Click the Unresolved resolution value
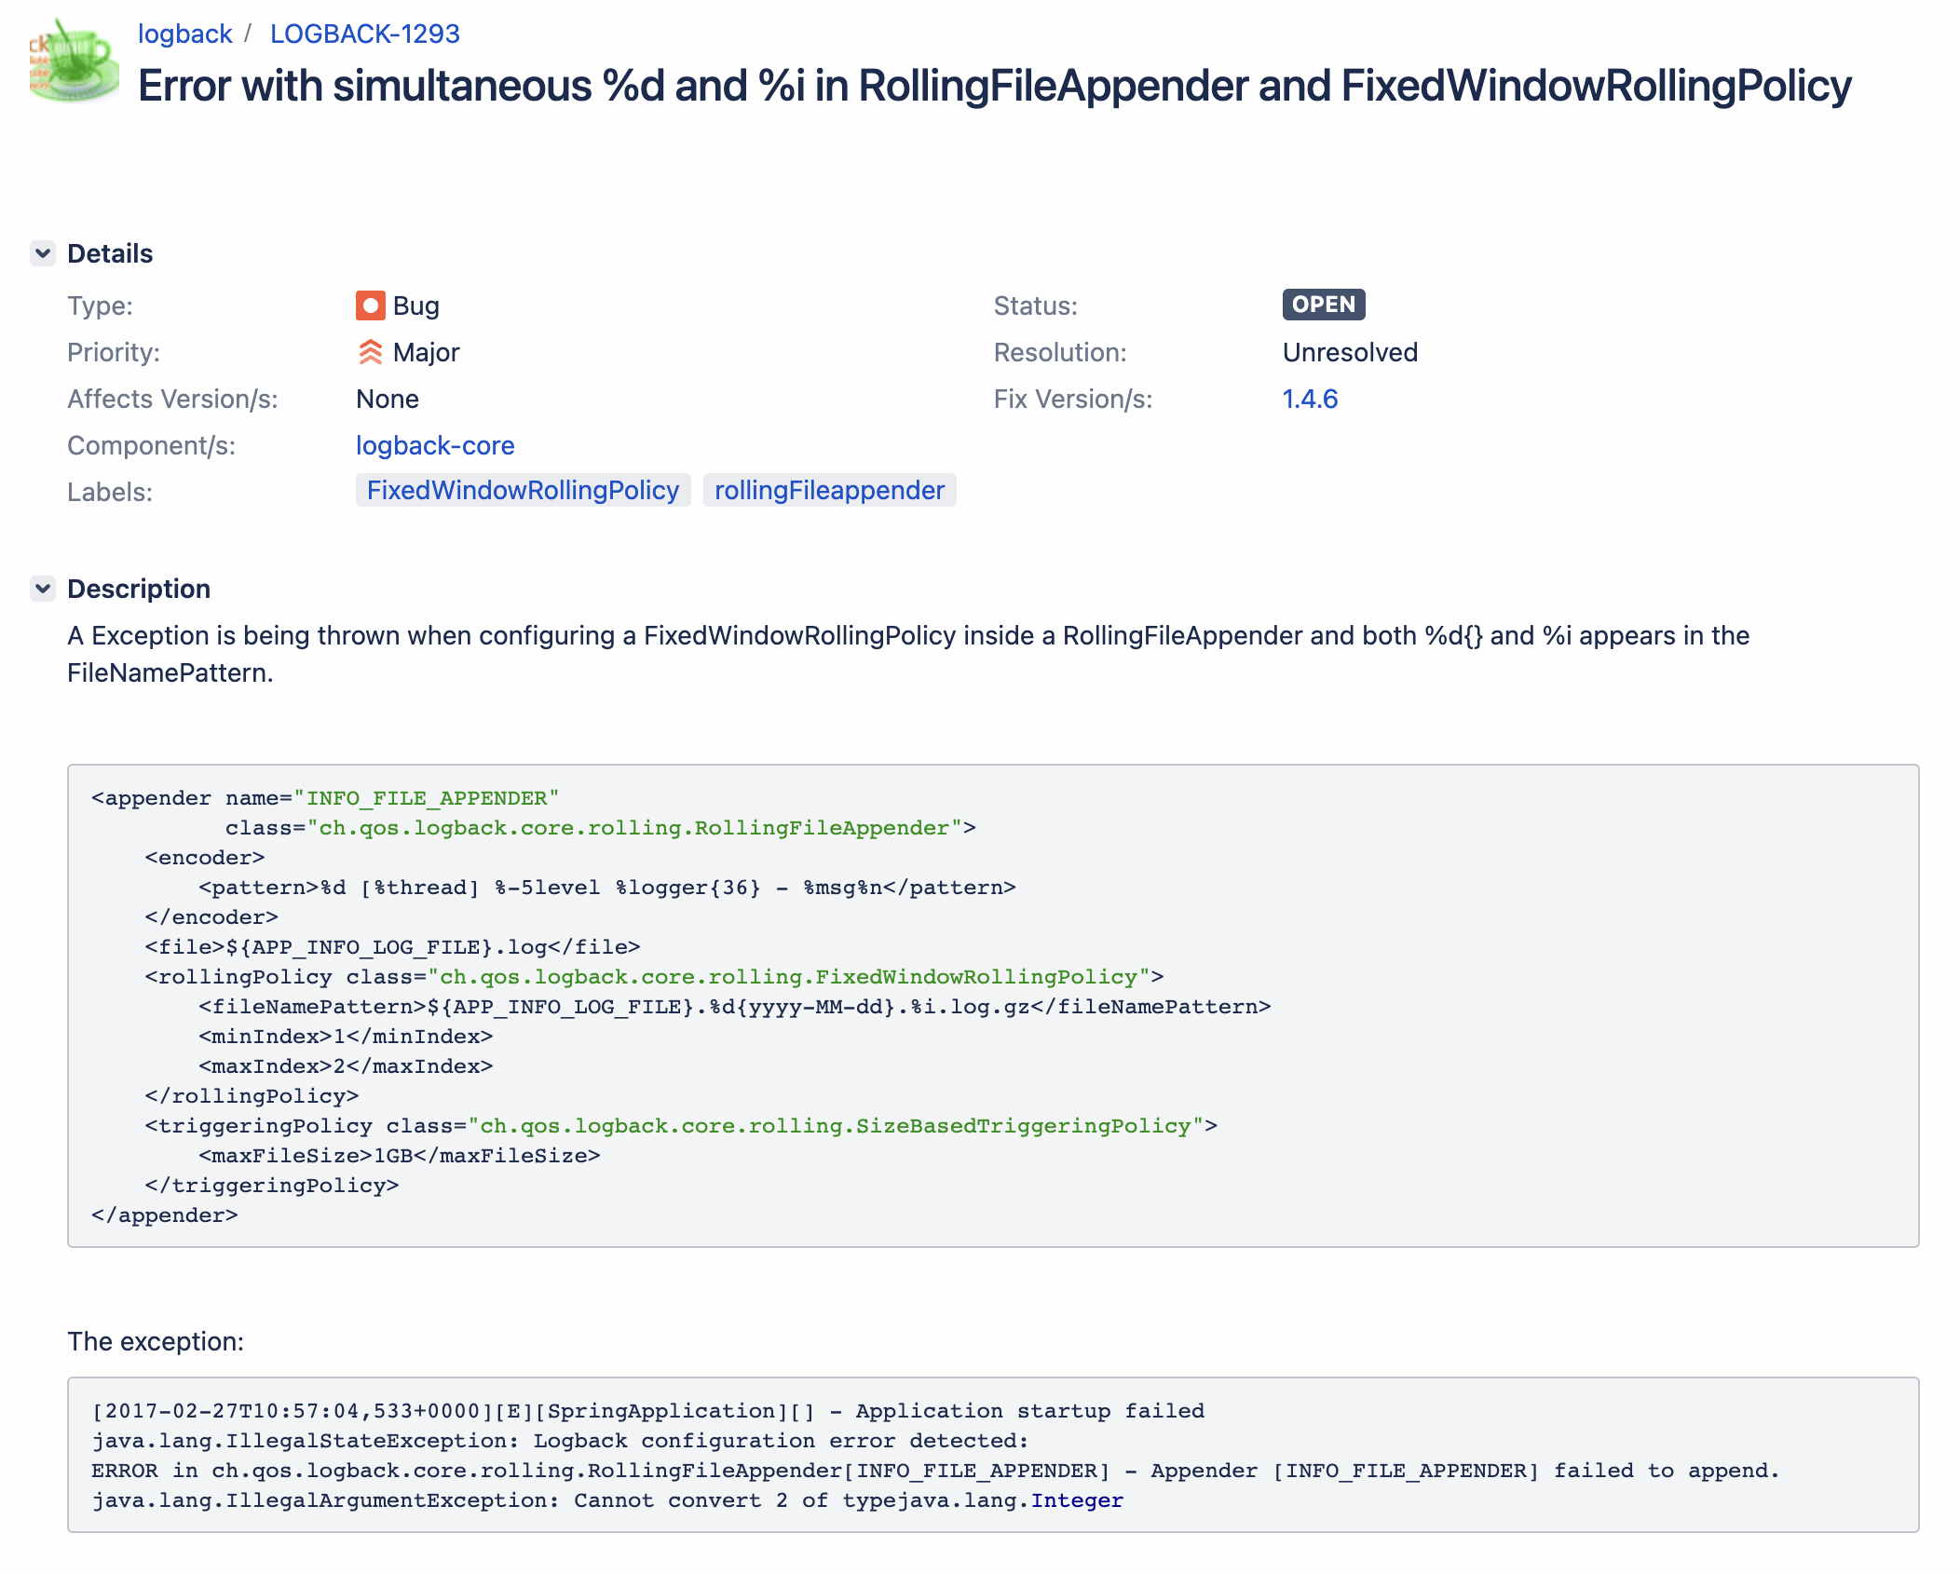The height and width of the screenshot is (1574, 1960). [x=1350, y=352]
